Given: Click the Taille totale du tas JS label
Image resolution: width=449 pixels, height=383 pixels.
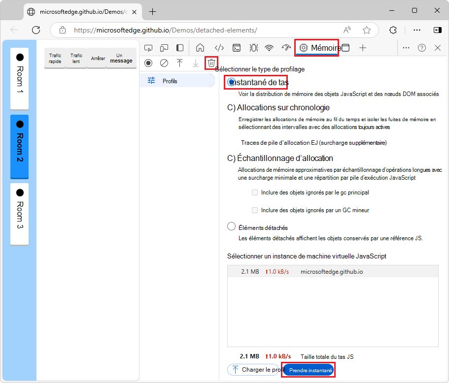Looking at the screenshot, I should point(327,357).
